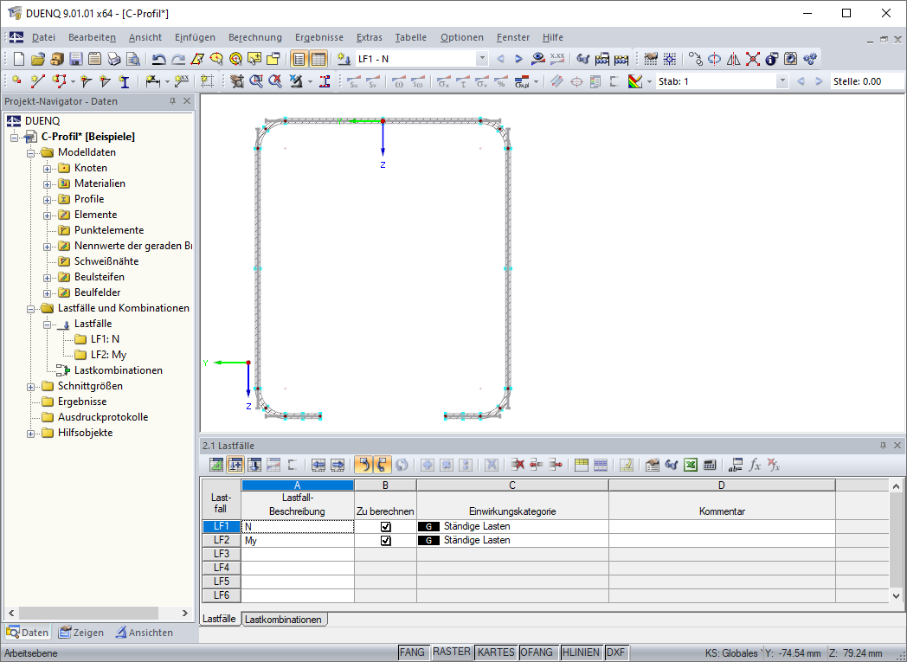
Task: Save the profile with the floppy disk icon
Action: click(76, 59)
